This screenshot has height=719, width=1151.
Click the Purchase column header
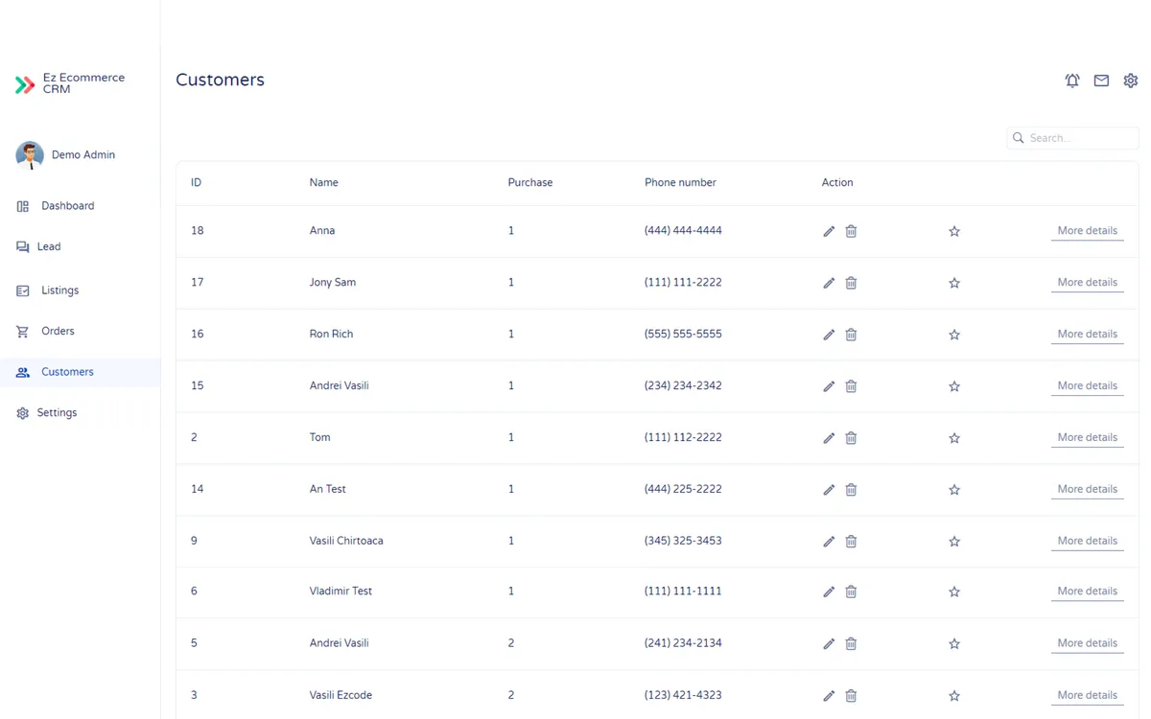pos(530,182)
